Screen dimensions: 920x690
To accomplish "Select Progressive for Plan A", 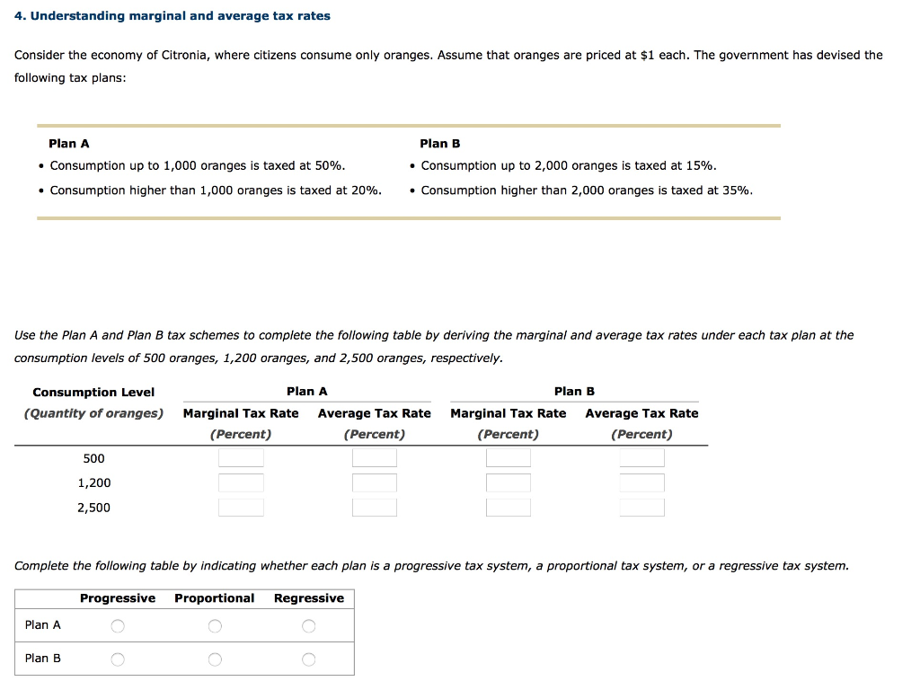I will point(118,625).
